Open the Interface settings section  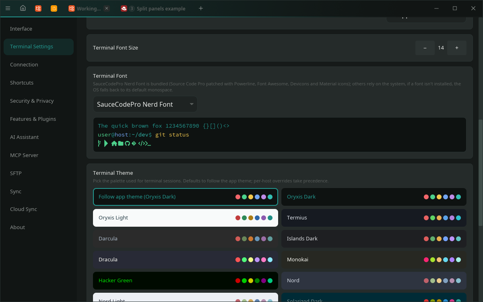(39, 29)
